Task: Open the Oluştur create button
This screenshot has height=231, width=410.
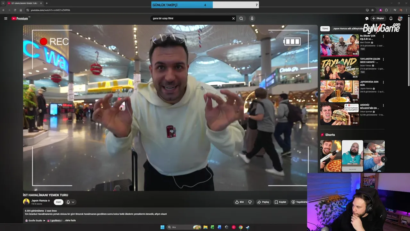Action: tap(378, 19)
